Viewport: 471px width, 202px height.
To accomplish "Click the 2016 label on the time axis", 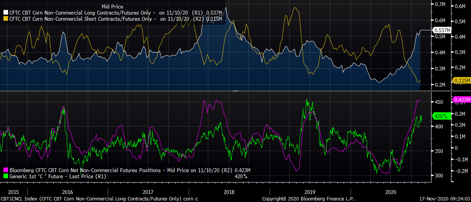I will tap(68, 191).
